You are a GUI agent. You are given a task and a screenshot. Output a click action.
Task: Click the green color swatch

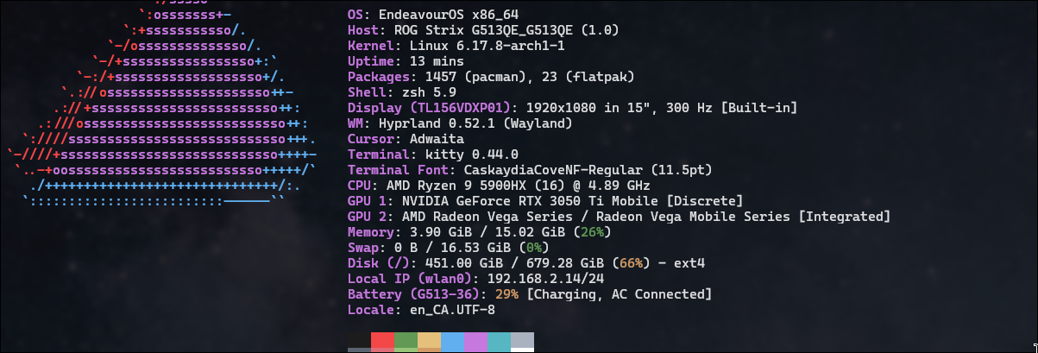tap(406, 342)
